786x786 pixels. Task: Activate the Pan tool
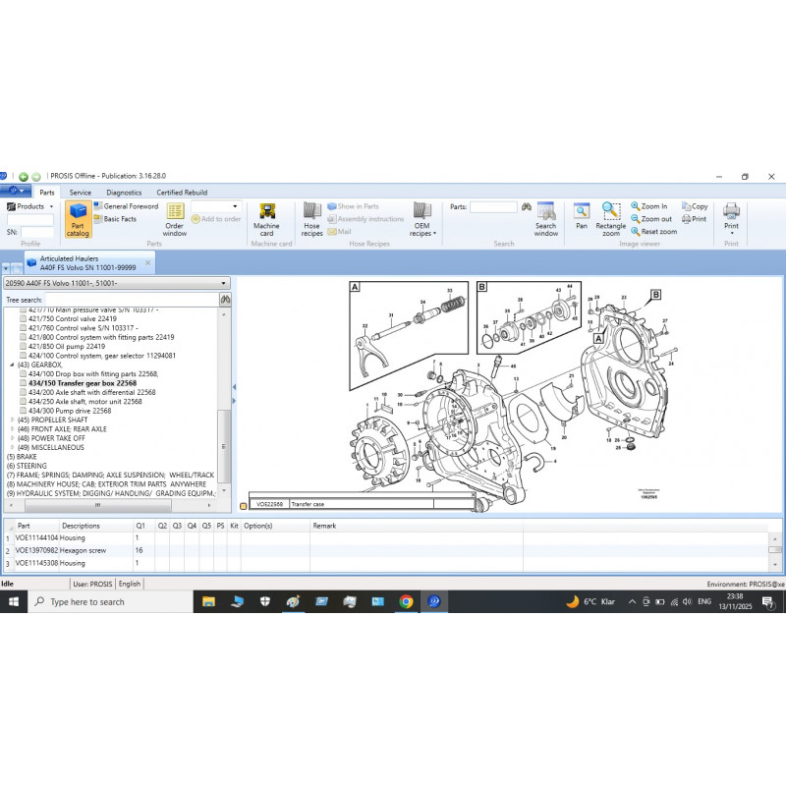pos(581,216)
